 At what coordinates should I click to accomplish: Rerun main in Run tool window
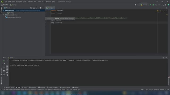4,61
